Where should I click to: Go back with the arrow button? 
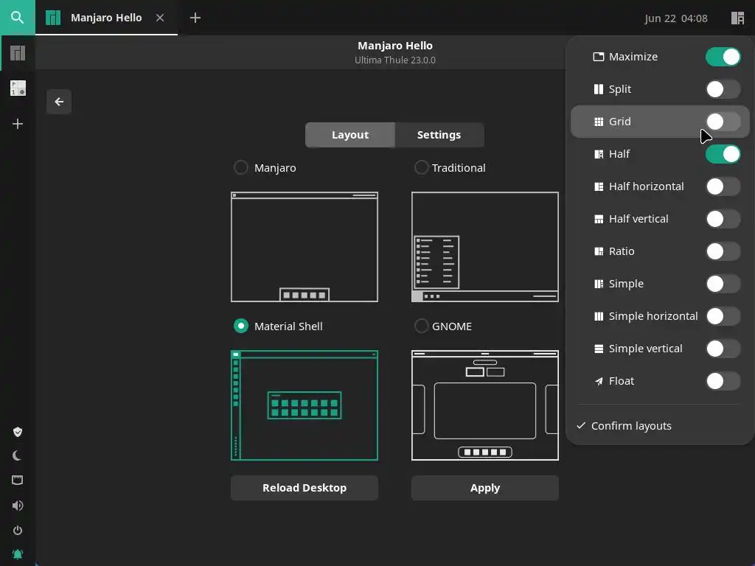pos(59,102)
